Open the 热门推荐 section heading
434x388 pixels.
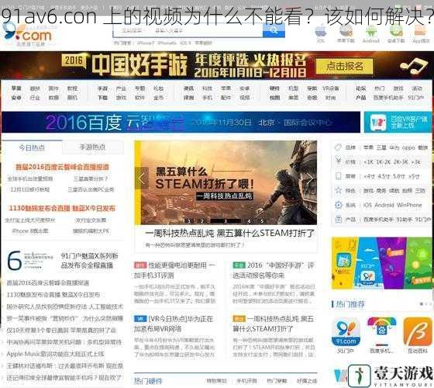pos(350,304)
